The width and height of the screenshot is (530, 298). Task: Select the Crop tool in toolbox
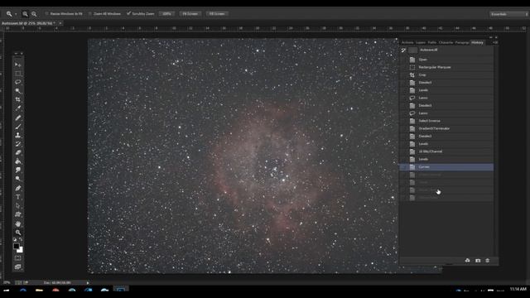[18, 99]
